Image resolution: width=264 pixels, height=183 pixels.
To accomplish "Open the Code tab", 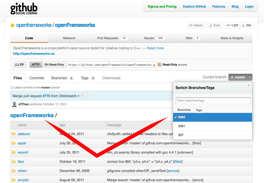I will tap(29, 38).
